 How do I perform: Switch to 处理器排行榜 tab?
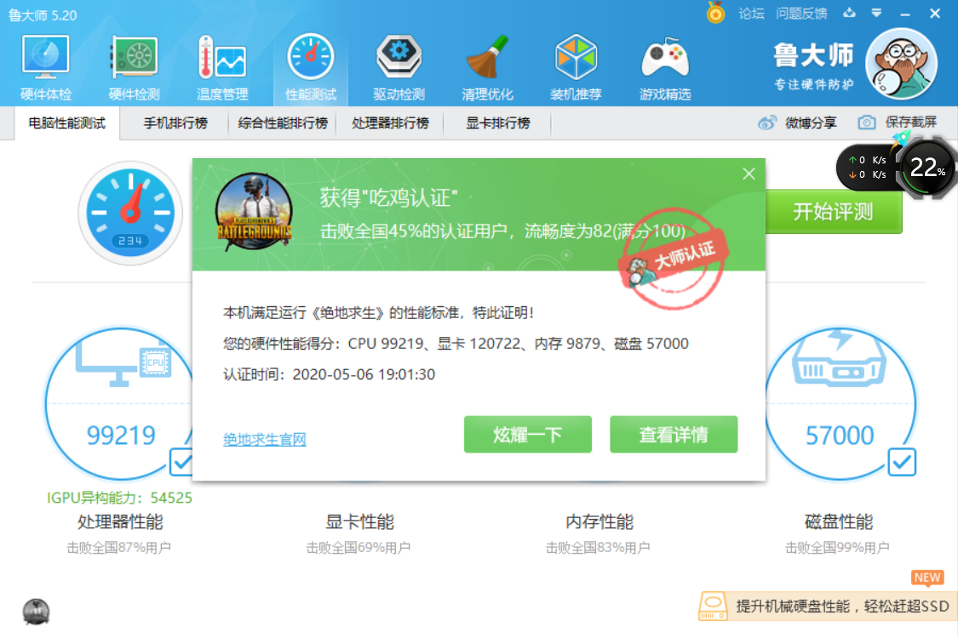390,122
